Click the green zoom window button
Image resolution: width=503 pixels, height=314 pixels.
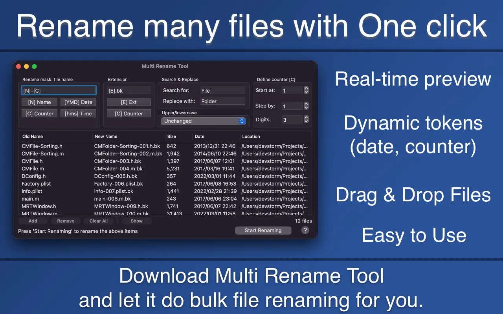click(34, 66)
